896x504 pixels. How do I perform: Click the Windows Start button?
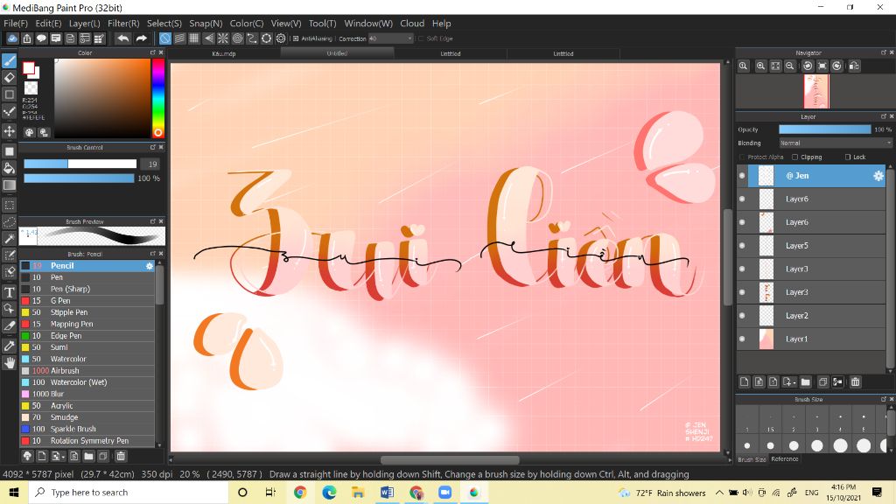(x=14, y=492)
